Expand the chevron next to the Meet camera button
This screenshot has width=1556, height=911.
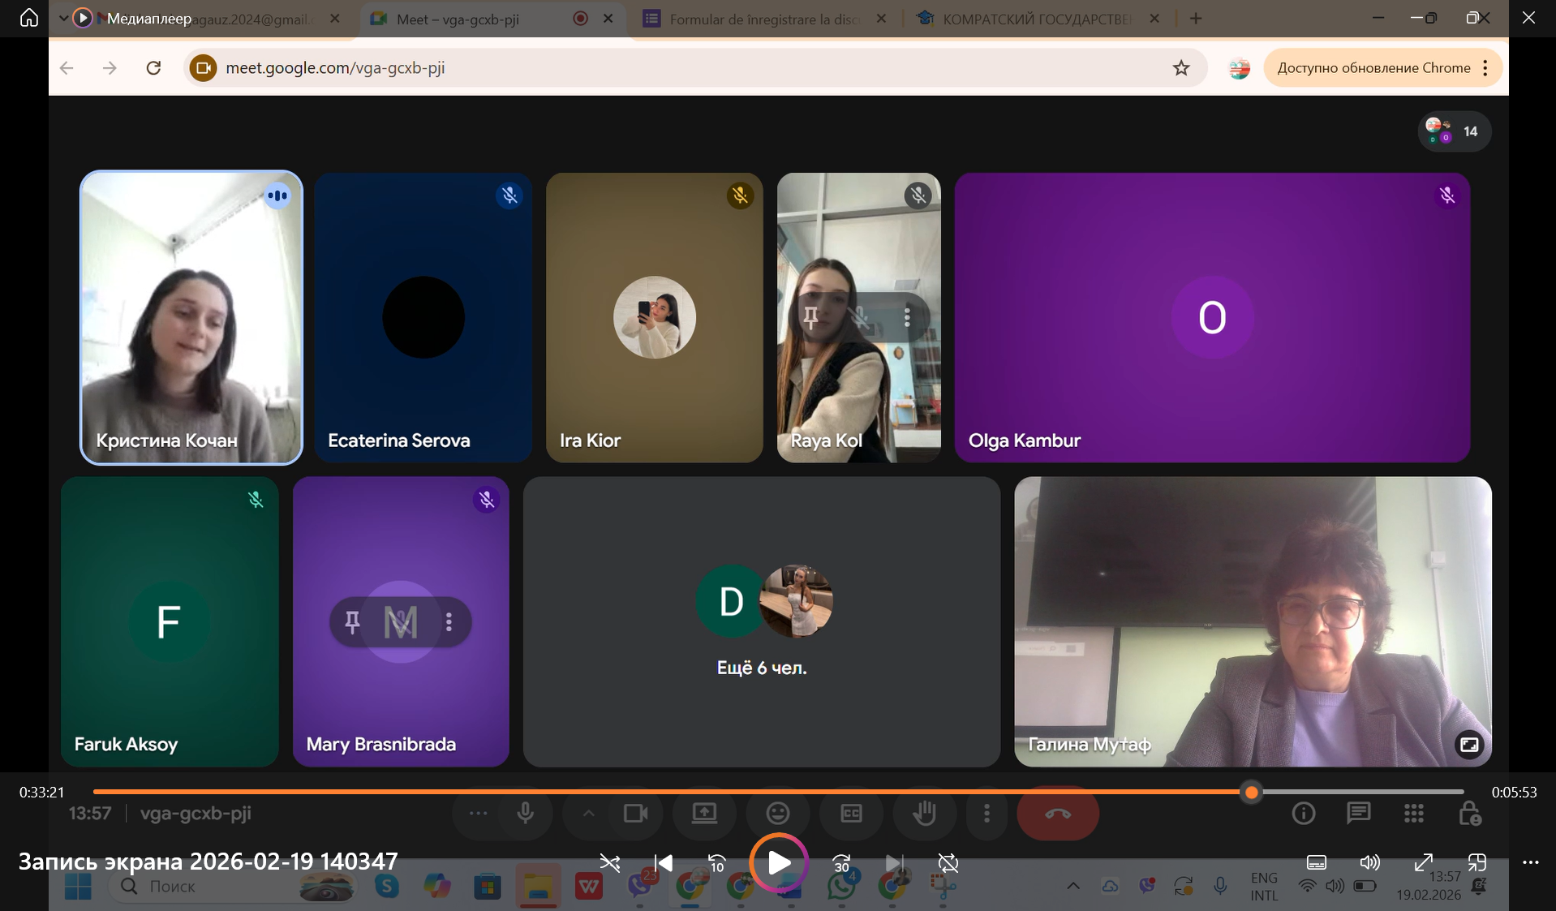pos(588,813)
